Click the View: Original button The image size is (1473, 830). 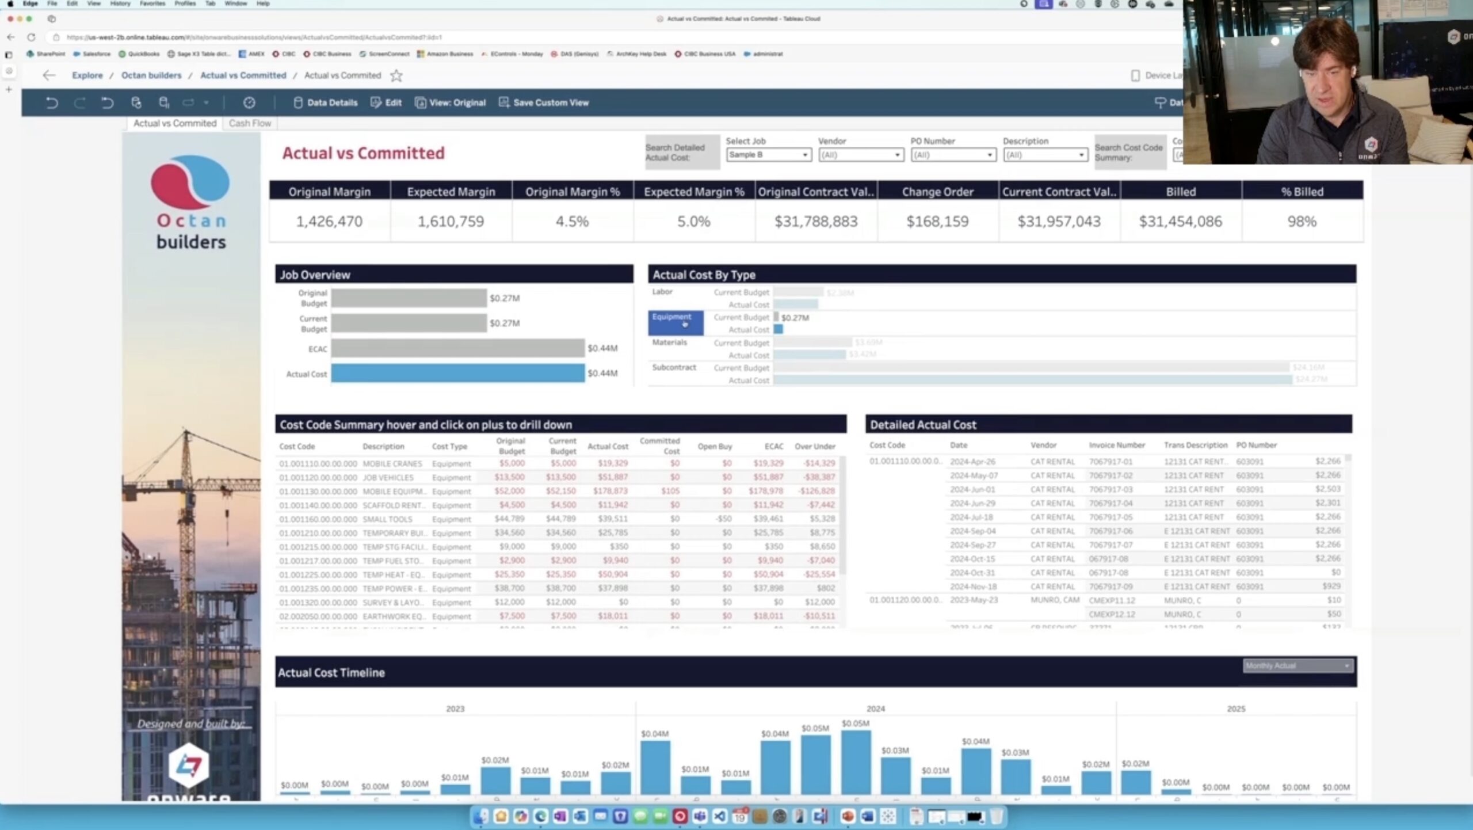click(451, 102)
